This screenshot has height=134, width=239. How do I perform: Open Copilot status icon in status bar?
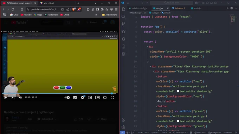[x=191, y=133]
